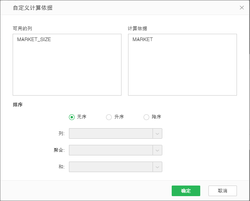
Task: Click the 取消 button
Action: coord(222,191)
